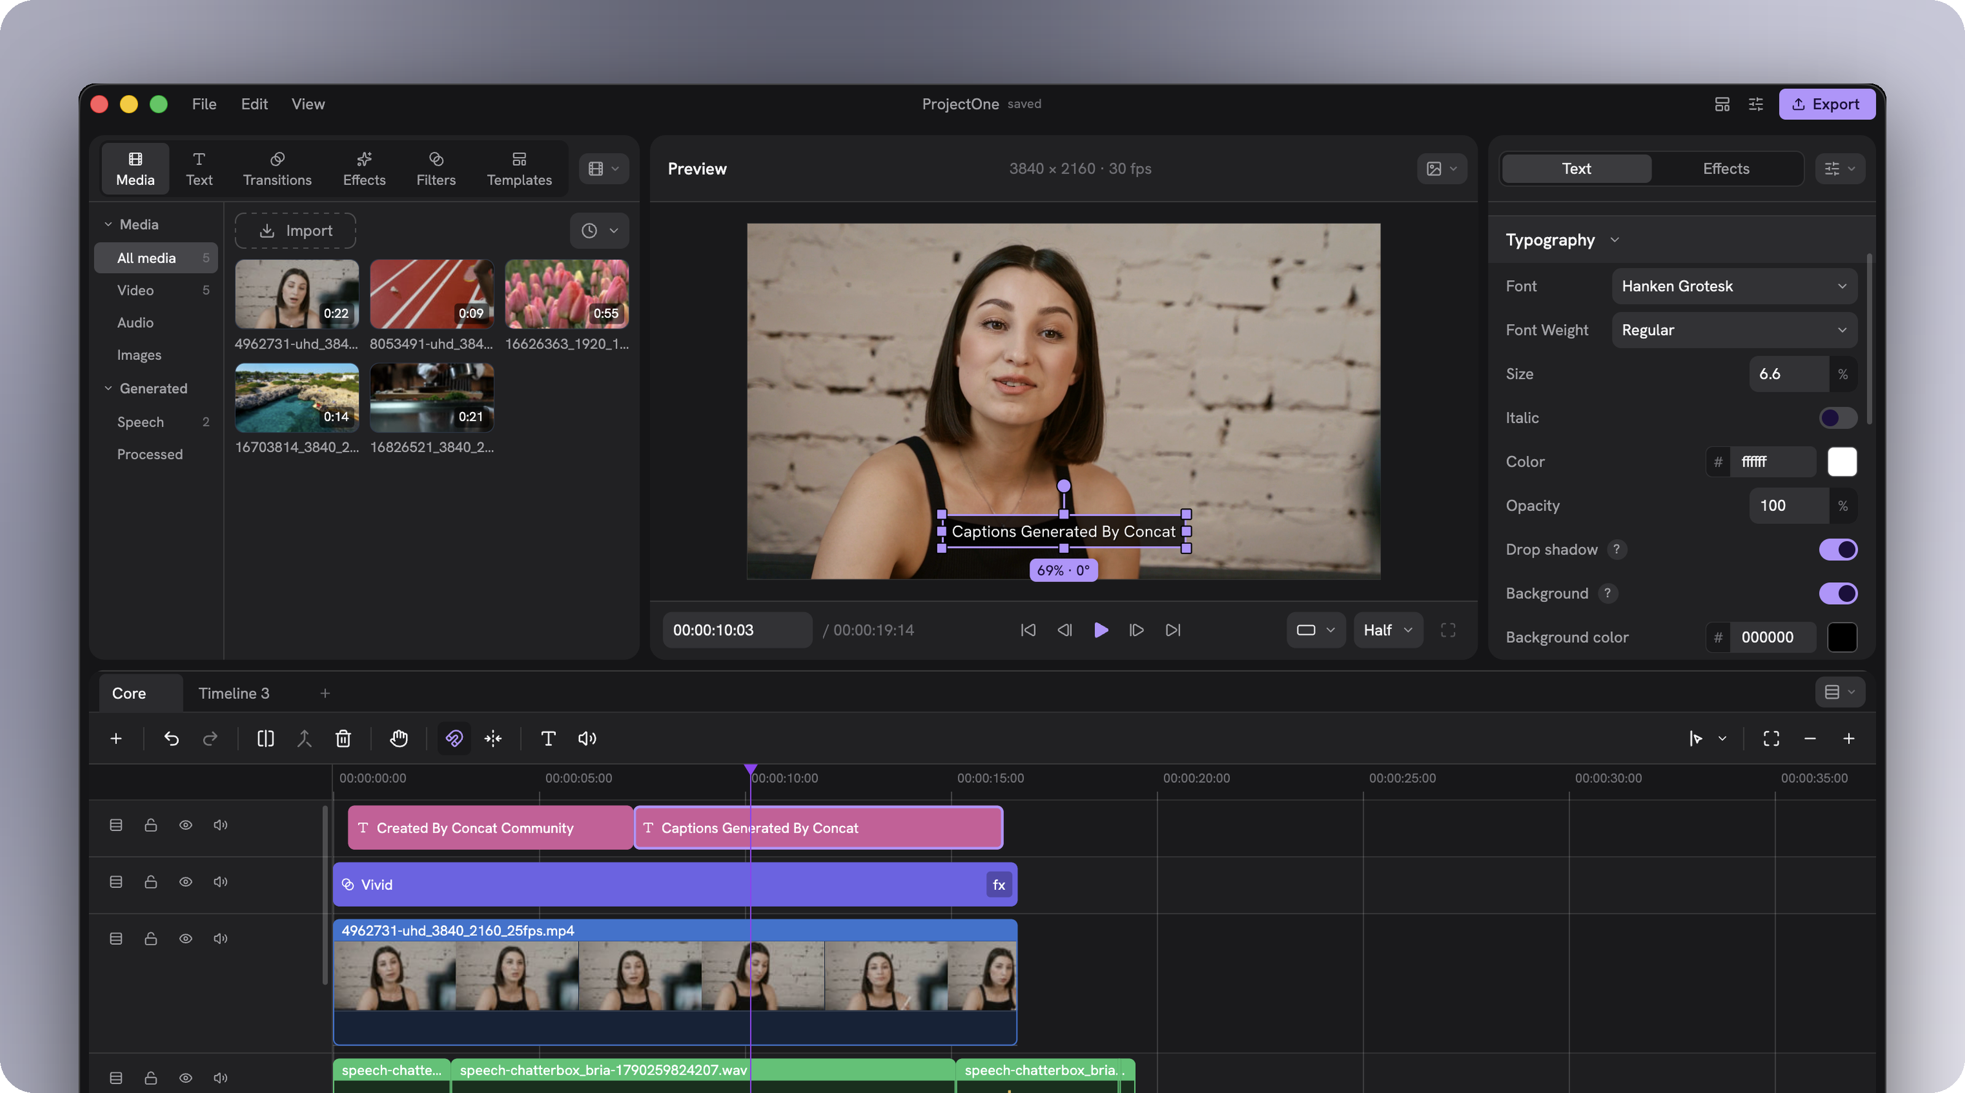Click the delete trash icon in timeline toolbar
Image resolution: width=1965 pixels, height=1093 pixels.
point(343,738)
